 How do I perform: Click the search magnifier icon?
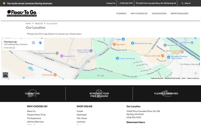pyautogui.click(x=183, y=3)
